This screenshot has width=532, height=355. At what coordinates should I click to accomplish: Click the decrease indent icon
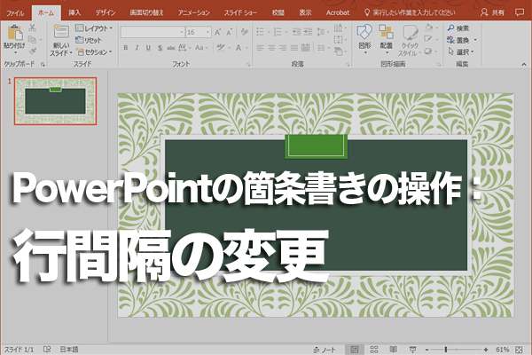click(296, 32)
